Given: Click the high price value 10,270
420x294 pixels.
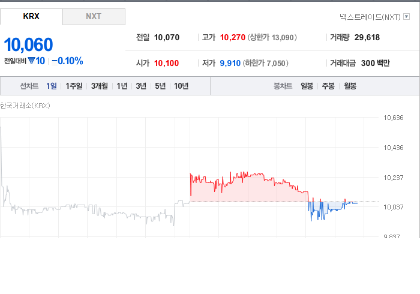Looking at the screenshot, I should [233, 37].
